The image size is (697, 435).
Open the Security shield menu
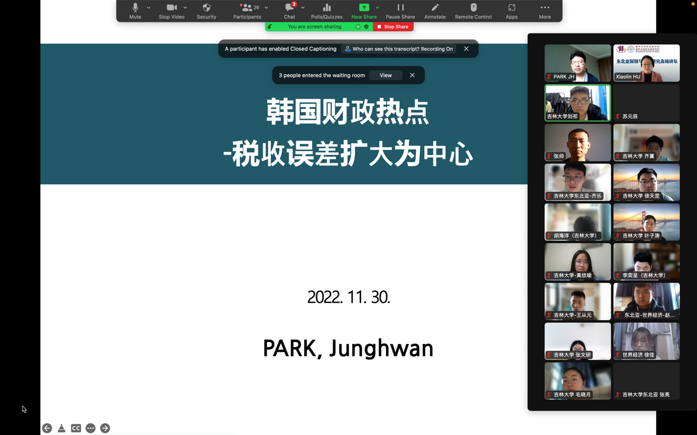coord(206,11)
